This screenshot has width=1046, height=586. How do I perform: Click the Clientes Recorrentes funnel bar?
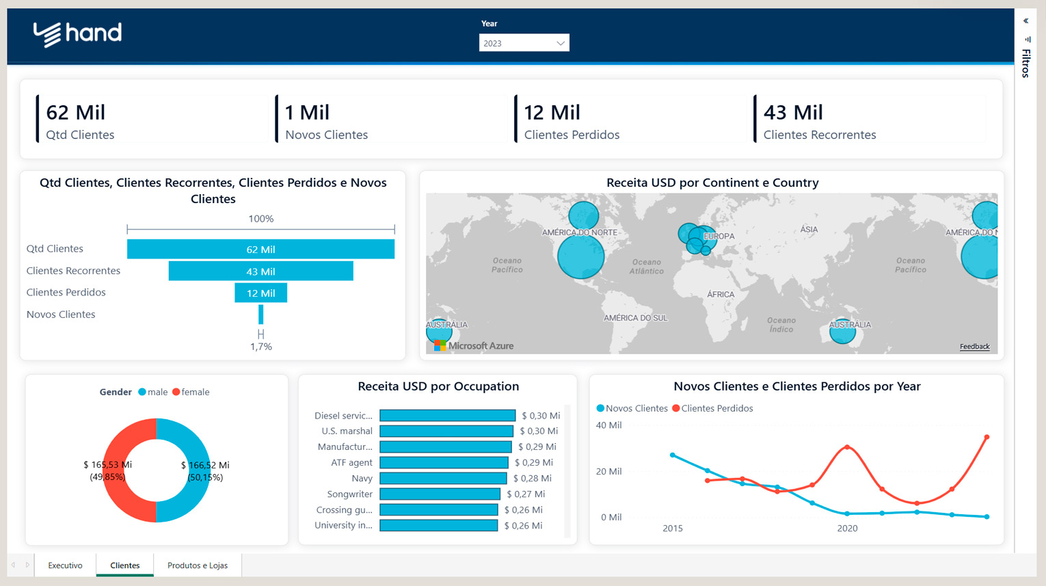(260, 271)
